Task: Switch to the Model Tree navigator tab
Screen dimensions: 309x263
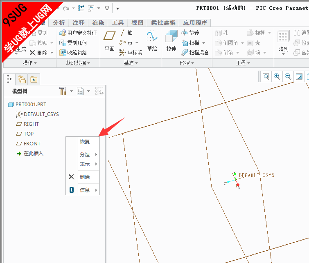Action: (x=9, y=79)
